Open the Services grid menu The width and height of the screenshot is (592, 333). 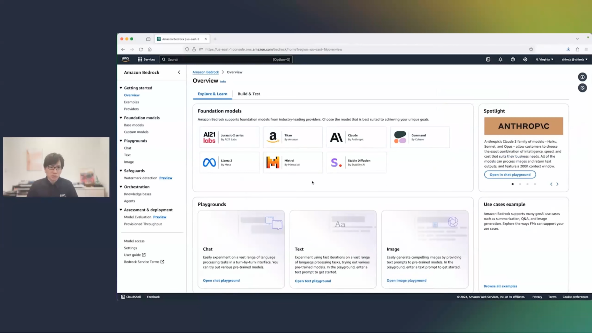(x=146, y=59)
